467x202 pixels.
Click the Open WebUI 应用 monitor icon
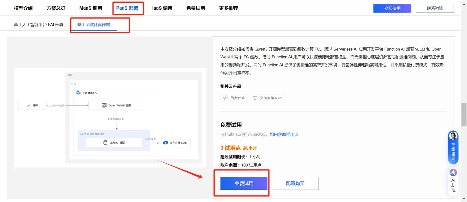pos(104,105)
